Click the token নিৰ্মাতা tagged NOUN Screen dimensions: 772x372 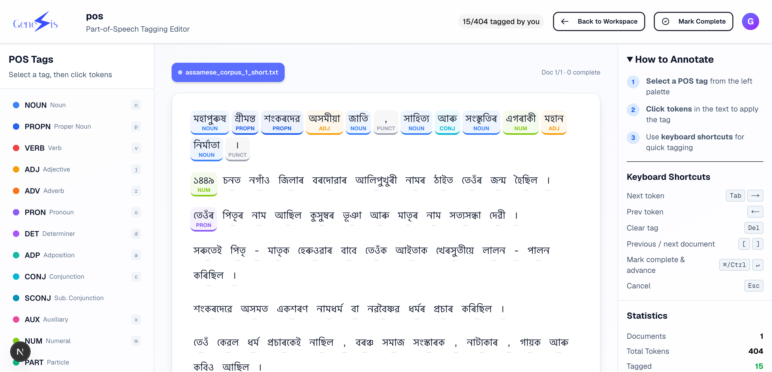pyautogui.click(x=206, y=149)
